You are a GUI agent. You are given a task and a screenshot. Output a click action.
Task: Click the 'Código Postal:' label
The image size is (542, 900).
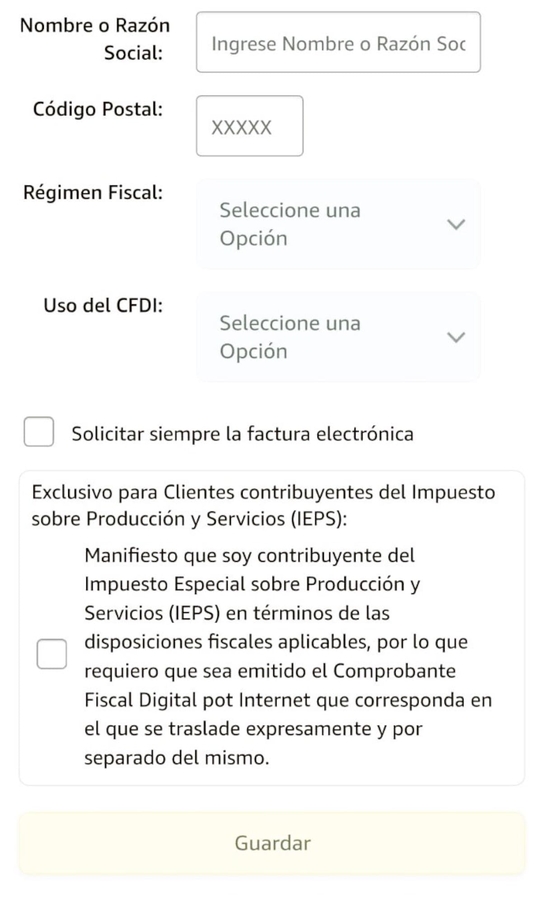click(98, 110)
